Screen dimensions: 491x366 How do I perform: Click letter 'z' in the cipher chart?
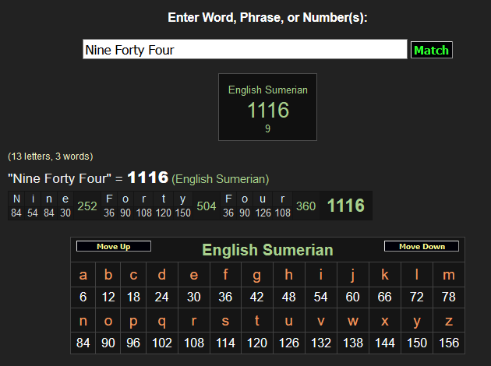448,320
